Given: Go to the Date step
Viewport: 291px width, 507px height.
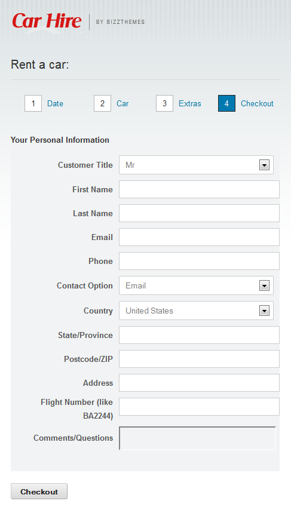Looking at the screenshot, I should (55, 103).
